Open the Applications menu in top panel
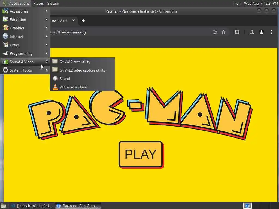This screenshot has width=279, height=209. 16,3
